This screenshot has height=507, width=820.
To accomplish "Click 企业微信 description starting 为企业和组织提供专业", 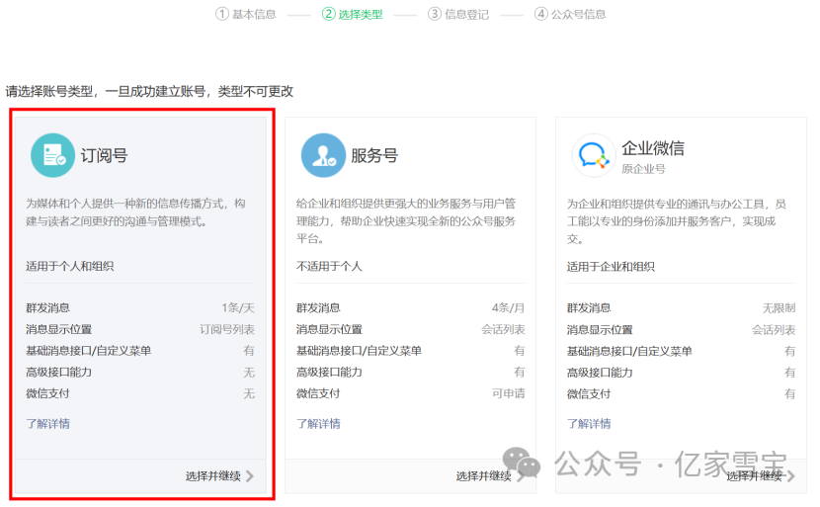I will click(x=676, y=221).
